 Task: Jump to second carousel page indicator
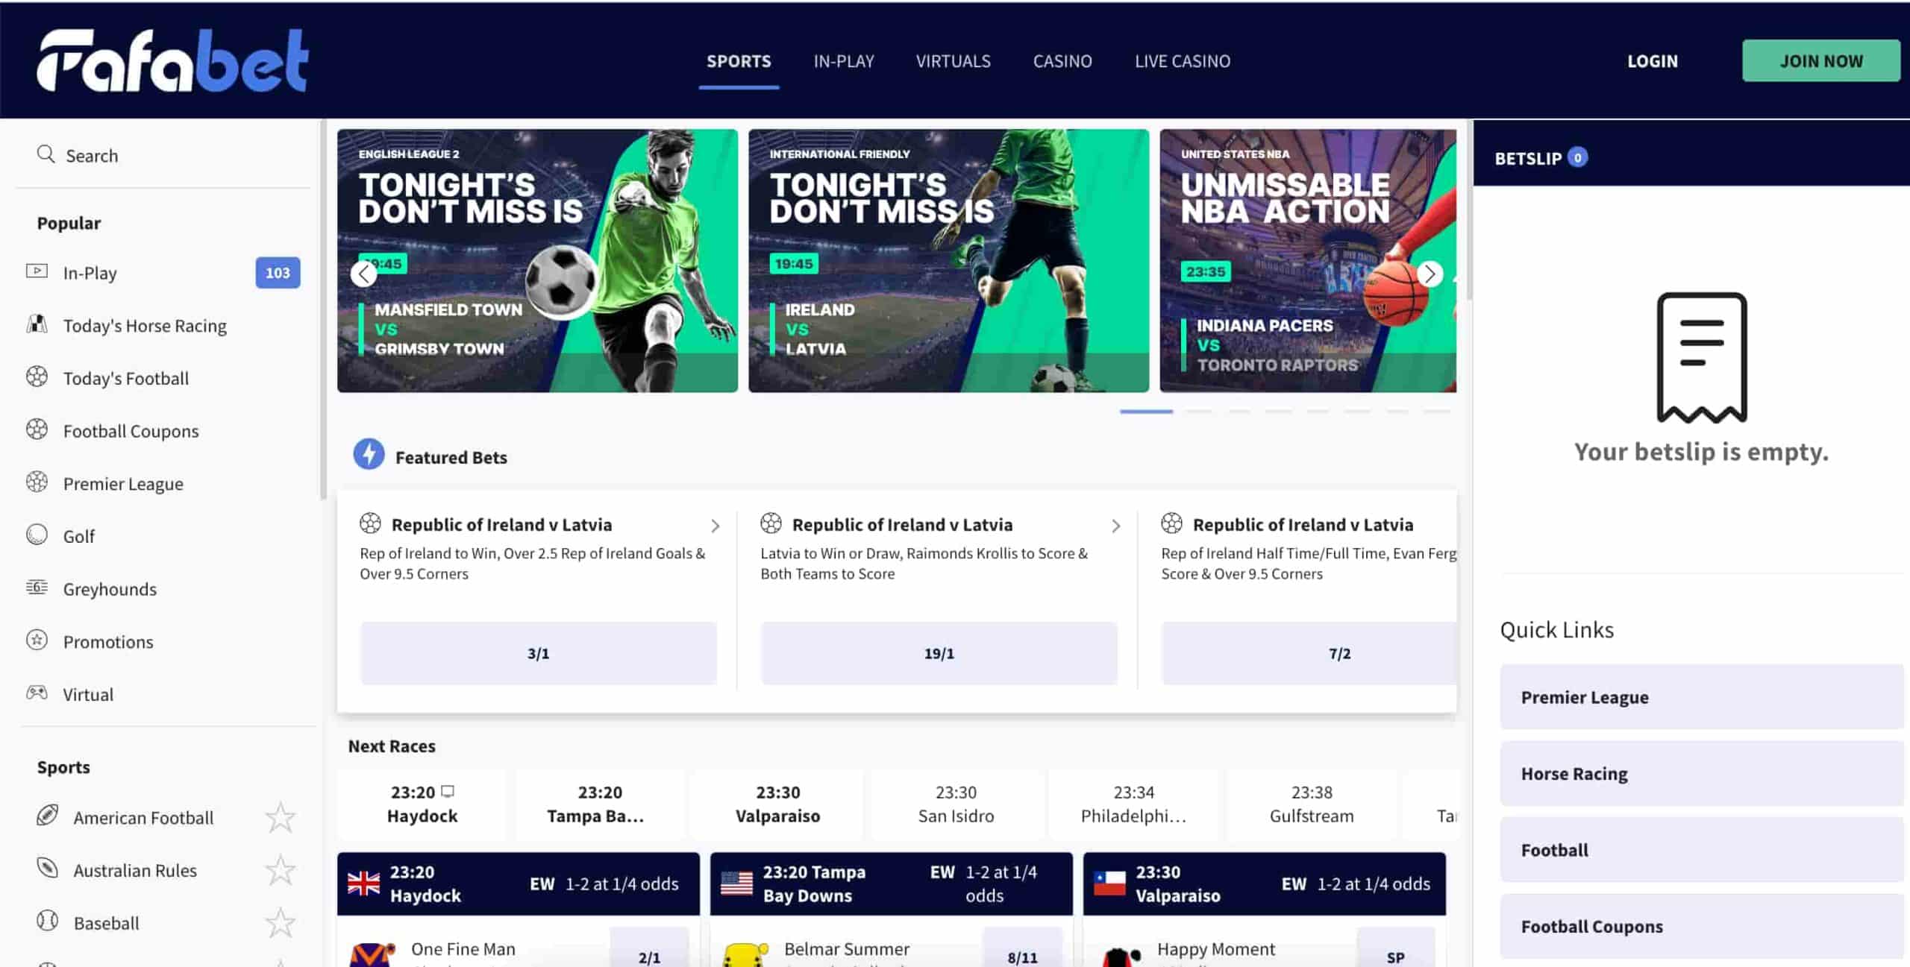point(1198,412)
